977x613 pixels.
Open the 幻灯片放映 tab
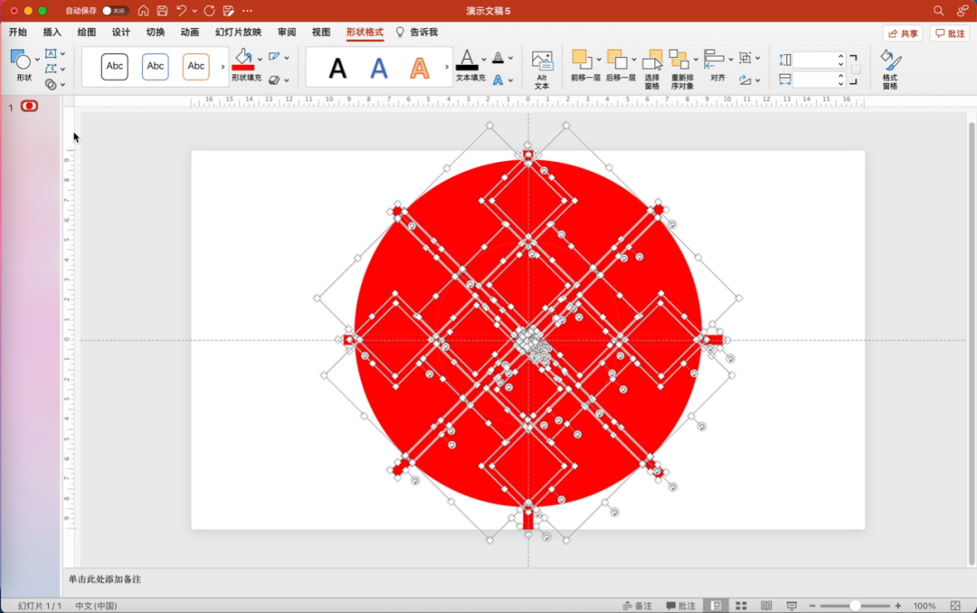pyautogui.click(x=238, y=33)
